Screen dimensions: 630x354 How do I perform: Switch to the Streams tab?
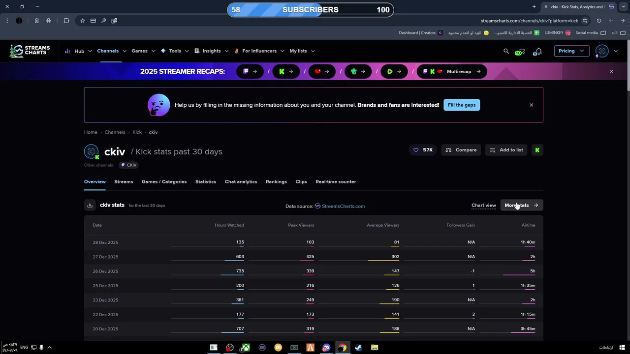[124, 182]
